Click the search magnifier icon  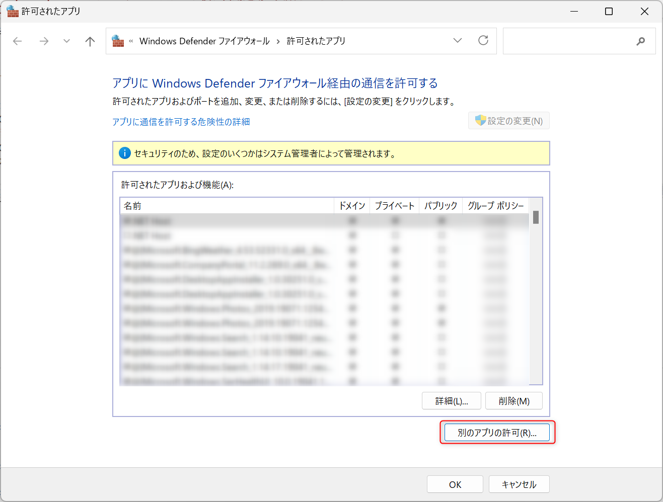(640, 41)
